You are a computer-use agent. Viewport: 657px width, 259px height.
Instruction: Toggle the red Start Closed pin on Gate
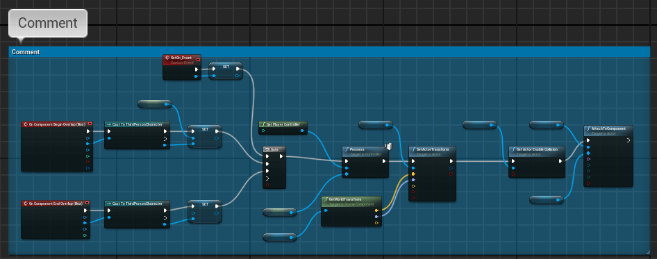(x=267, y=185)
